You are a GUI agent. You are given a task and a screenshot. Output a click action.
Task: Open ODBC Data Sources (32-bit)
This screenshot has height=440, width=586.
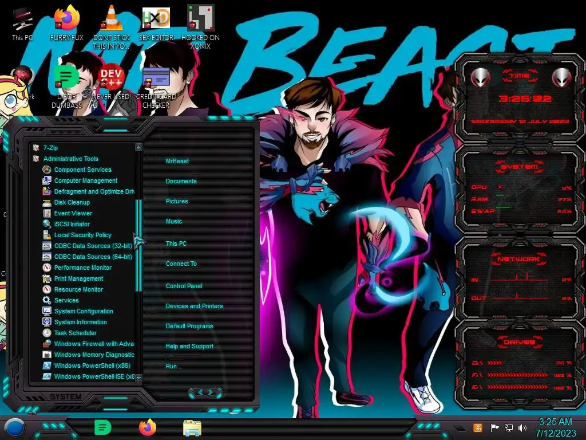pos(93,246)
